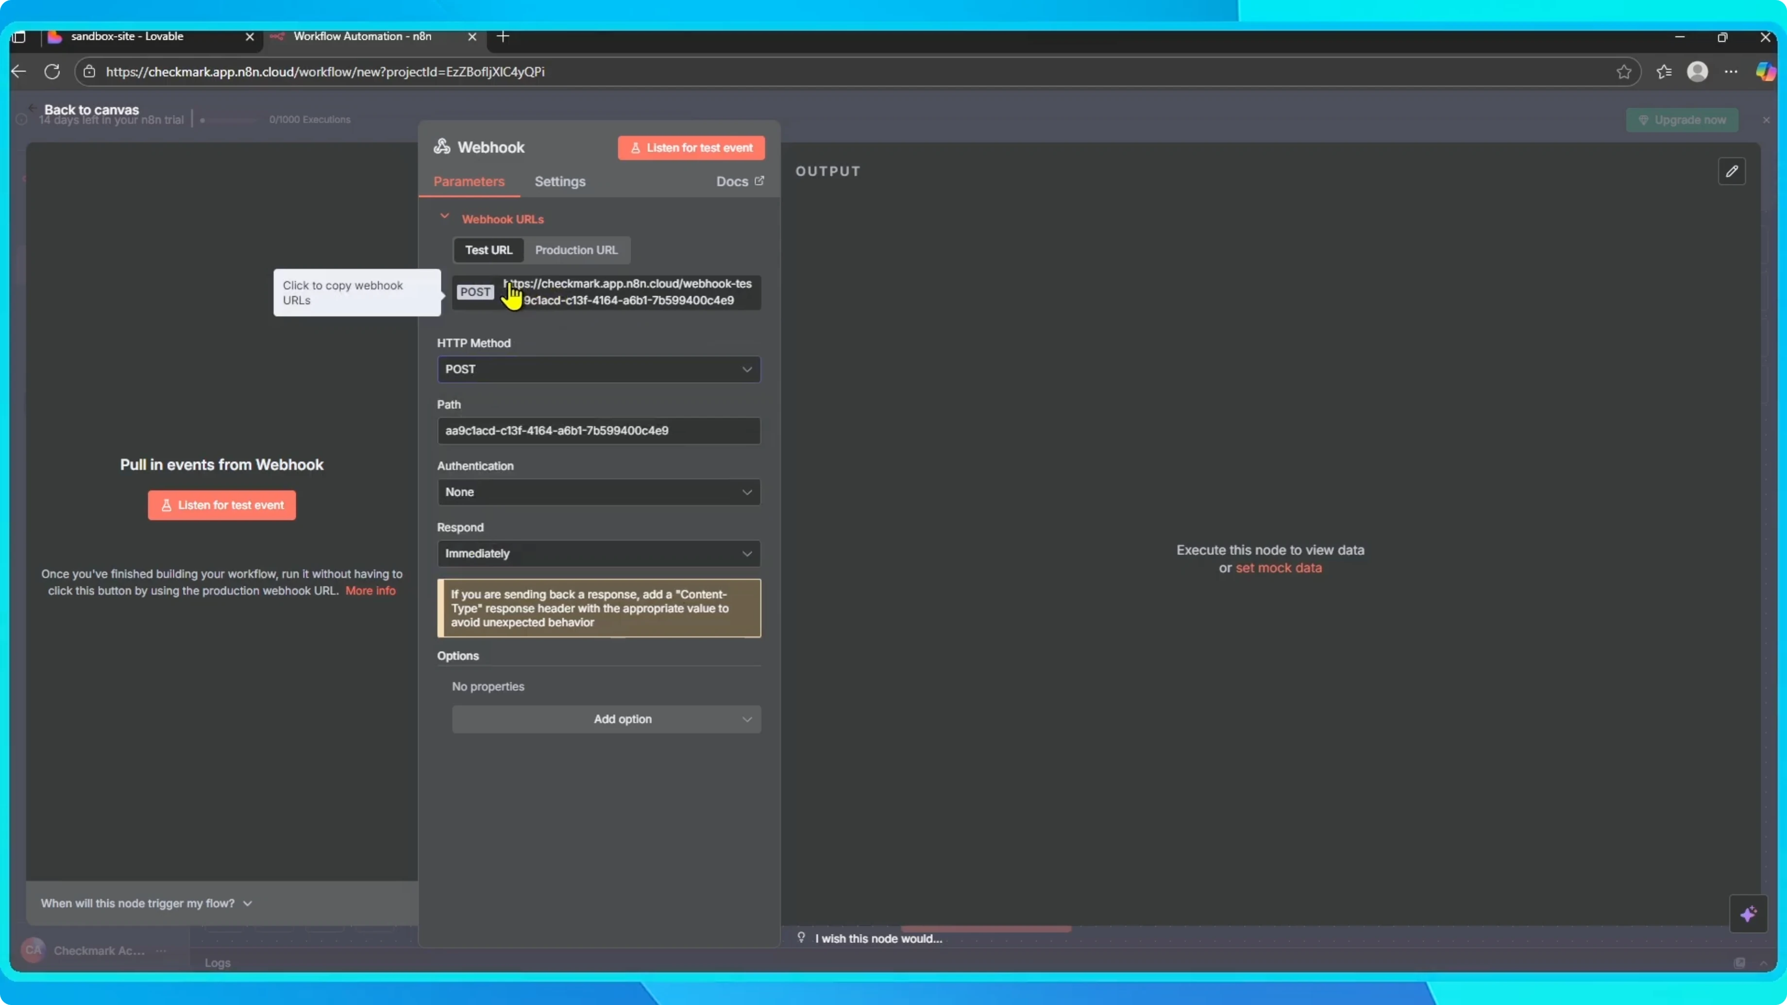Open Checkmark account options ellipsis
Image resolution: width=1787 pixels, height=1005 pixels.
[x=161, y=950]
